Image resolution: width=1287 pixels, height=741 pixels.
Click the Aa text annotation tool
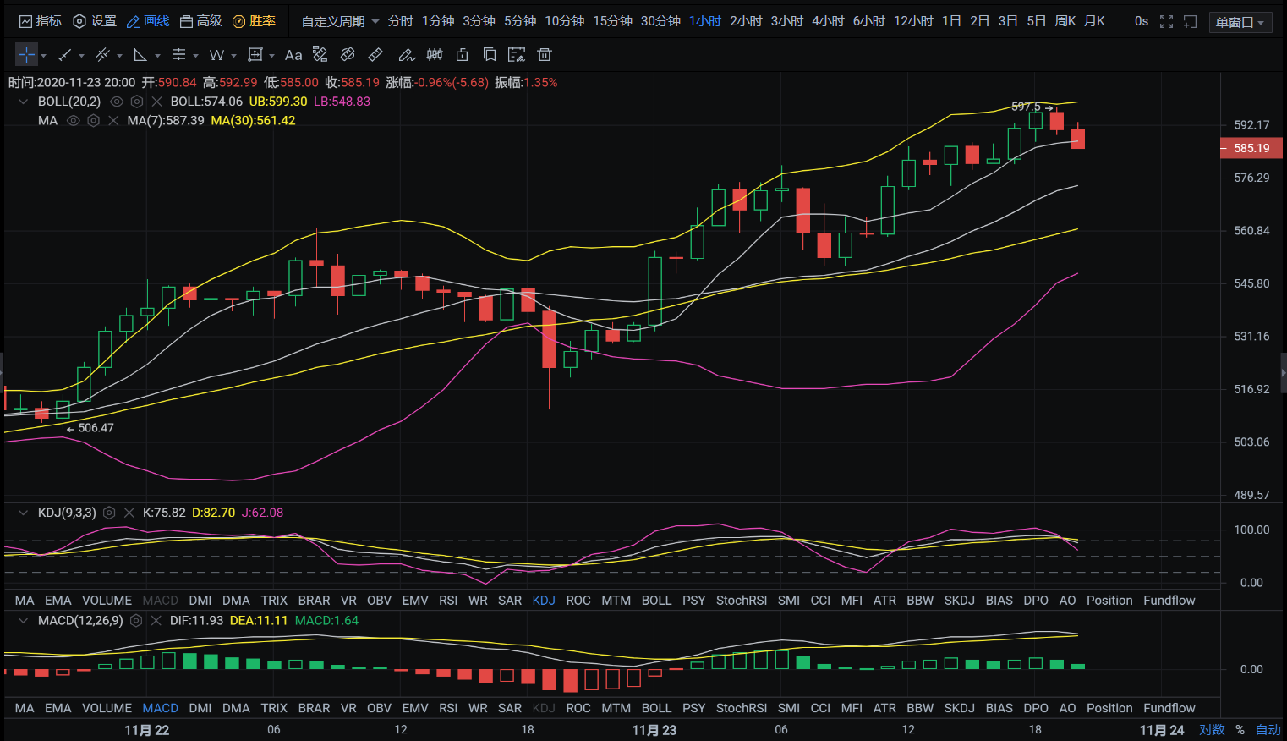click(293, 55)
